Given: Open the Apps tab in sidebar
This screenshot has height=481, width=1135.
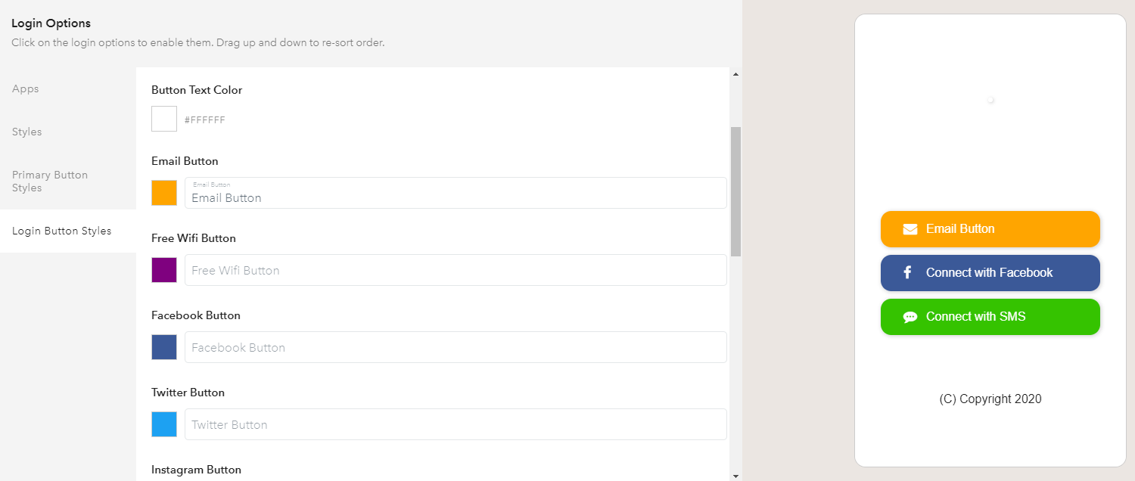Looking at the screenshot, I should click(x=26, y=88).
